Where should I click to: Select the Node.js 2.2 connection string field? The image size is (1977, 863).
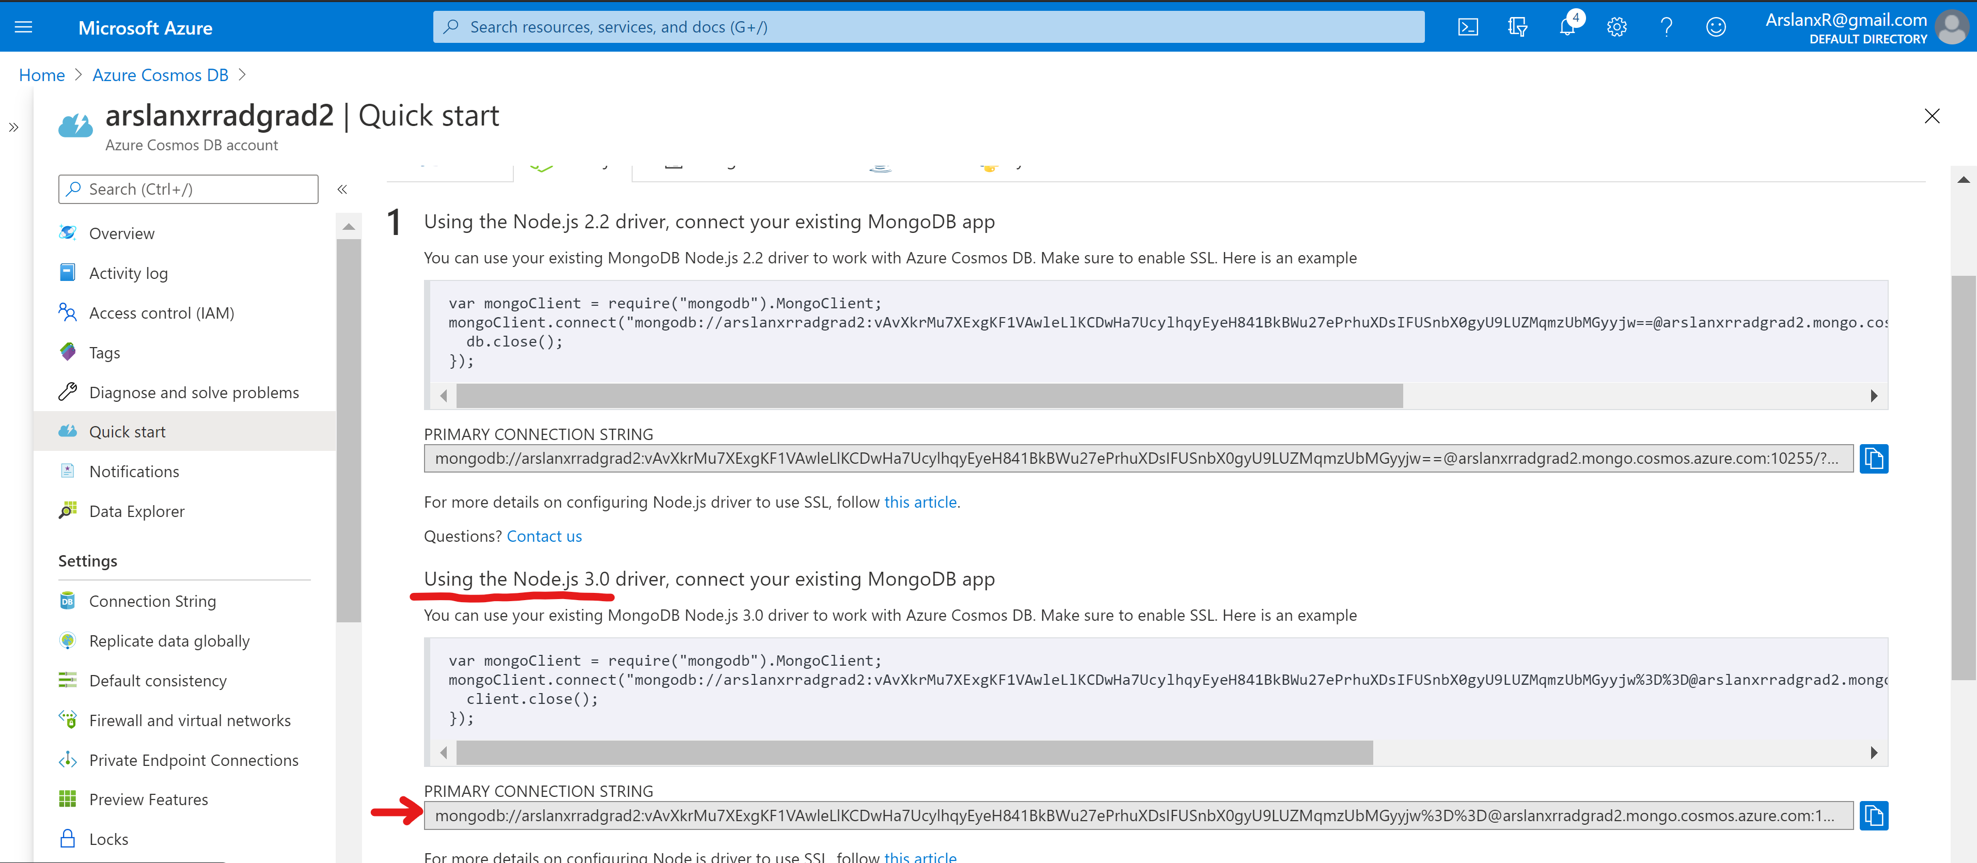(x=1139, y=459)
